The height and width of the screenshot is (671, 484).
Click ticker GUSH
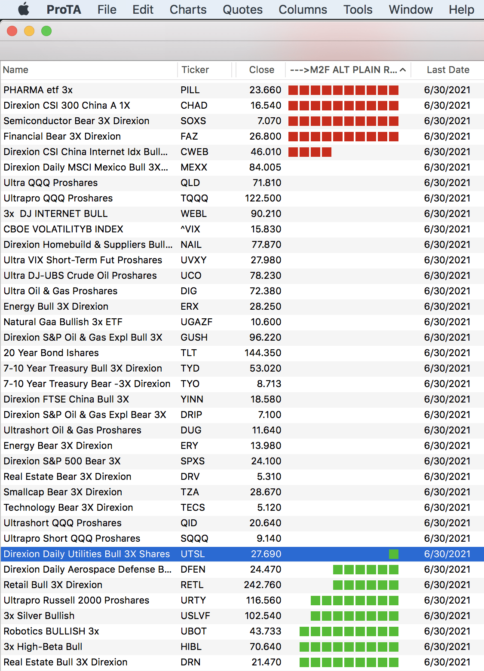click(x=194, y=337)
